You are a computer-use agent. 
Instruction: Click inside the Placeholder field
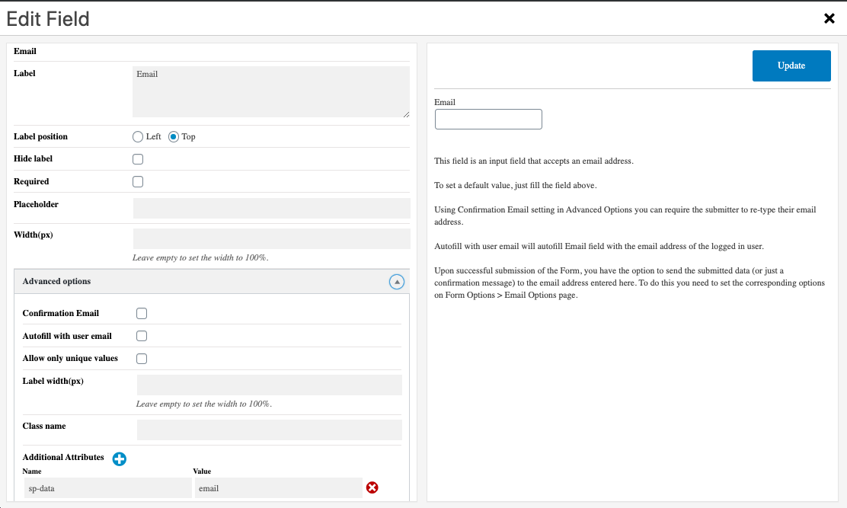tap(271, 209)
